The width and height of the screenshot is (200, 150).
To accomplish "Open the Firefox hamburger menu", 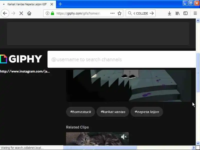I will pos(195,13).
